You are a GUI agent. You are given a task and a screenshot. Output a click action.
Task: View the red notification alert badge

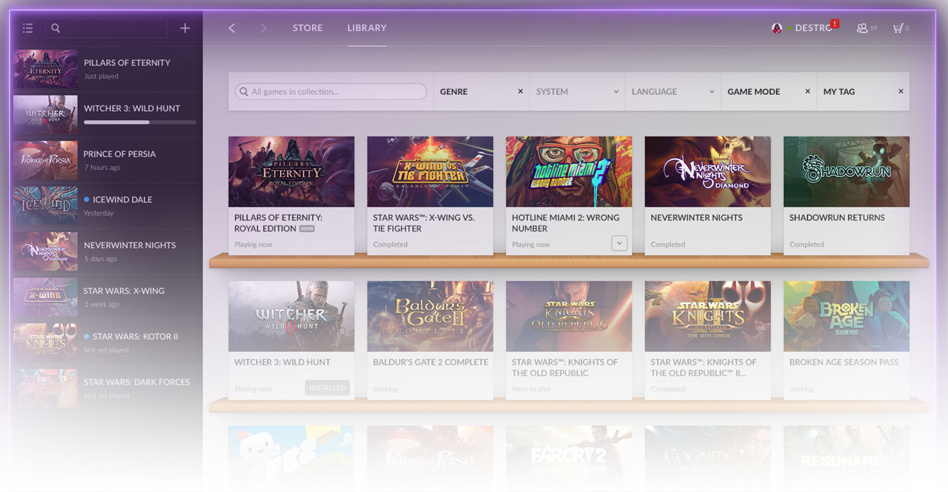834,23
